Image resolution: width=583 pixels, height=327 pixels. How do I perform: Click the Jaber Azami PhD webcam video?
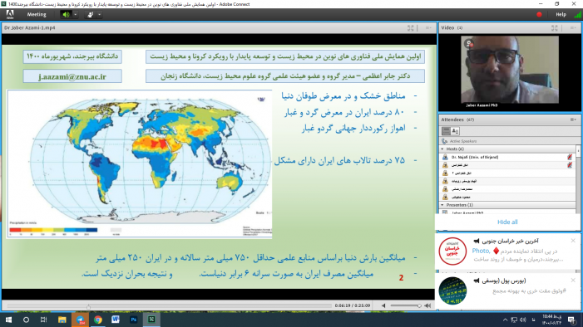click(x=510, y=70)
